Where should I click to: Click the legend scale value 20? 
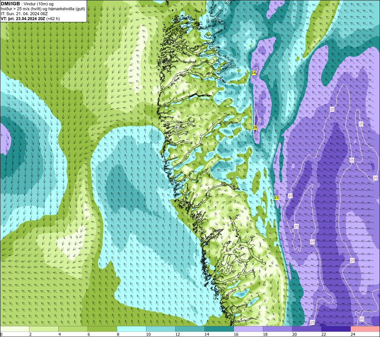[294, 334]
